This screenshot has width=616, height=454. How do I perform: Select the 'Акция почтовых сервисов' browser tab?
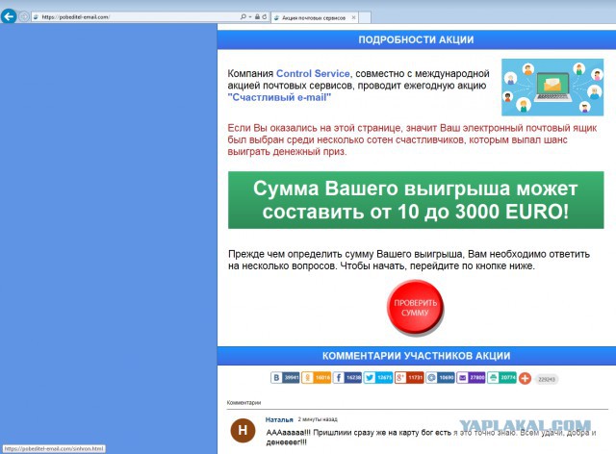pyautogui.click(x=314, y=17)
